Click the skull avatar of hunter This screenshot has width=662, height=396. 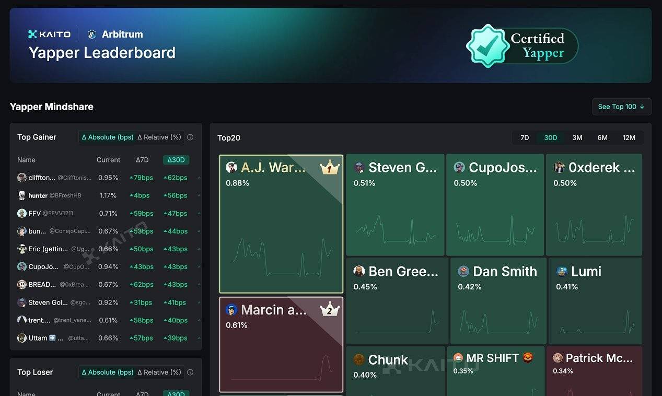tap(22, 195)
